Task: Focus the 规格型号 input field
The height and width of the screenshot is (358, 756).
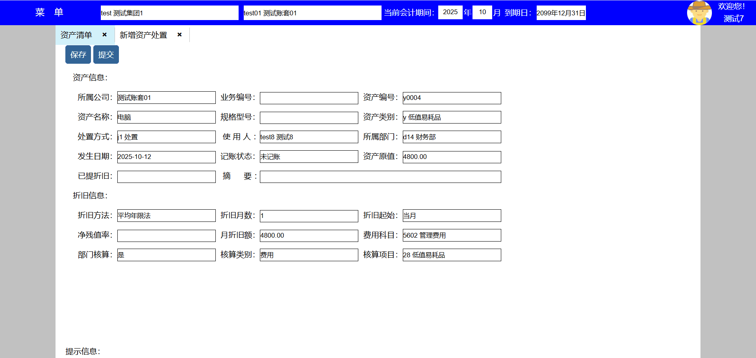Action: 309,118
